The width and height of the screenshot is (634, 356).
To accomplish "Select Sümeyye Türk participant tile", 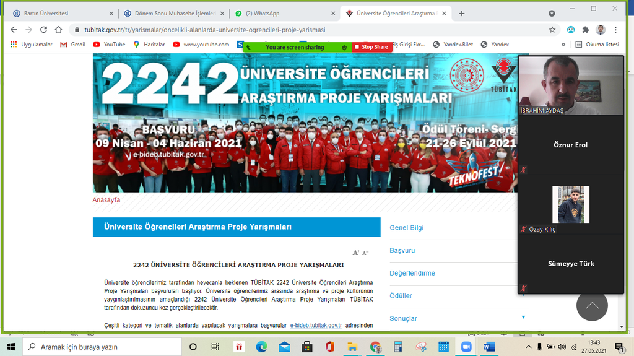I will (x=571, y=264).
